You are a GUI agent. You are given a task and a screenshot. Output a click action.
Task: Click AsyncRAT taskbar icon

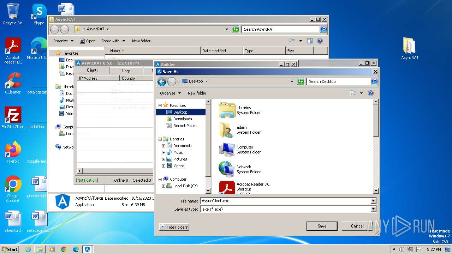coord(87,249)
